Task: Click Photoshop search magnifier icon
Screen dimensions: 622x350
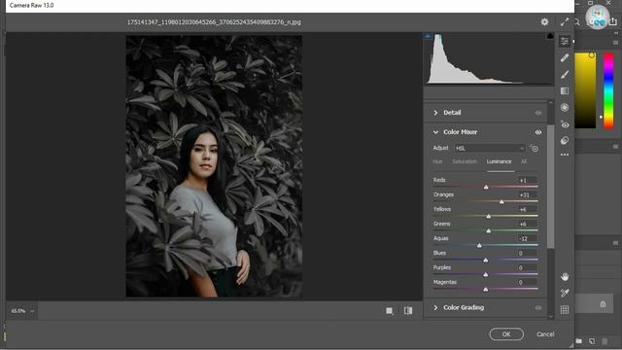Action: click(x=577, y=22)
